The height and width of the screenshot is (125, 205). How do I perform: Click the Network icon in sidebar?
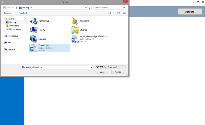[5, 49]
